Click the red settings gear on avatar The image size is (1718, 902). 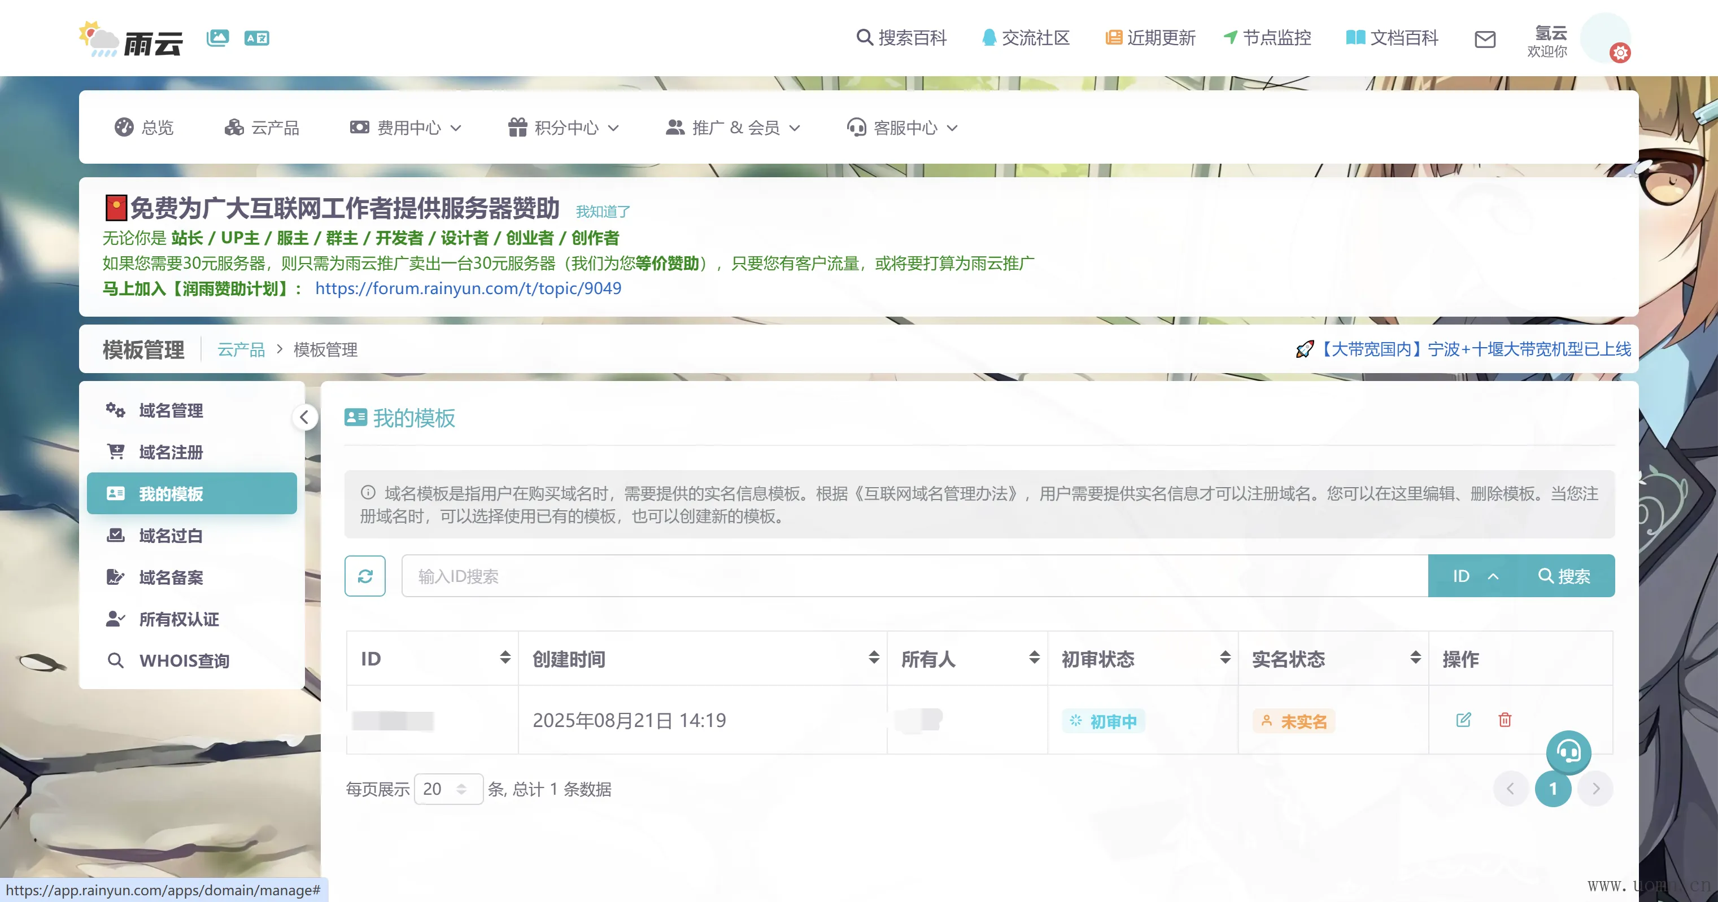tap(1620, 52)
